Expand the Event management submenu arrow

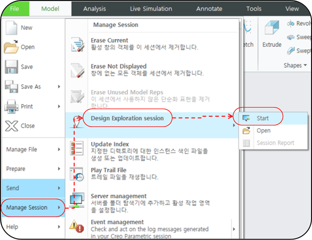234,229
